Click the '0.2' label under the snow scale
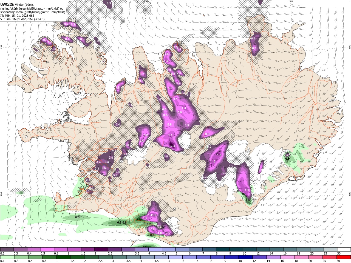This screenshot has height=263, width=351. click(2, 253)
